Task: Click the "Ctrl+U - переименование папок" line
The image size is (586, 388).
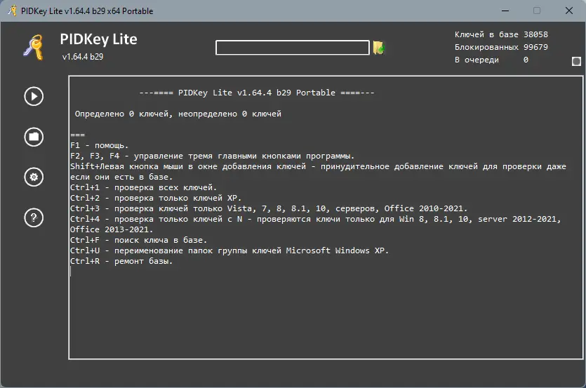Action: pos(229,250)
